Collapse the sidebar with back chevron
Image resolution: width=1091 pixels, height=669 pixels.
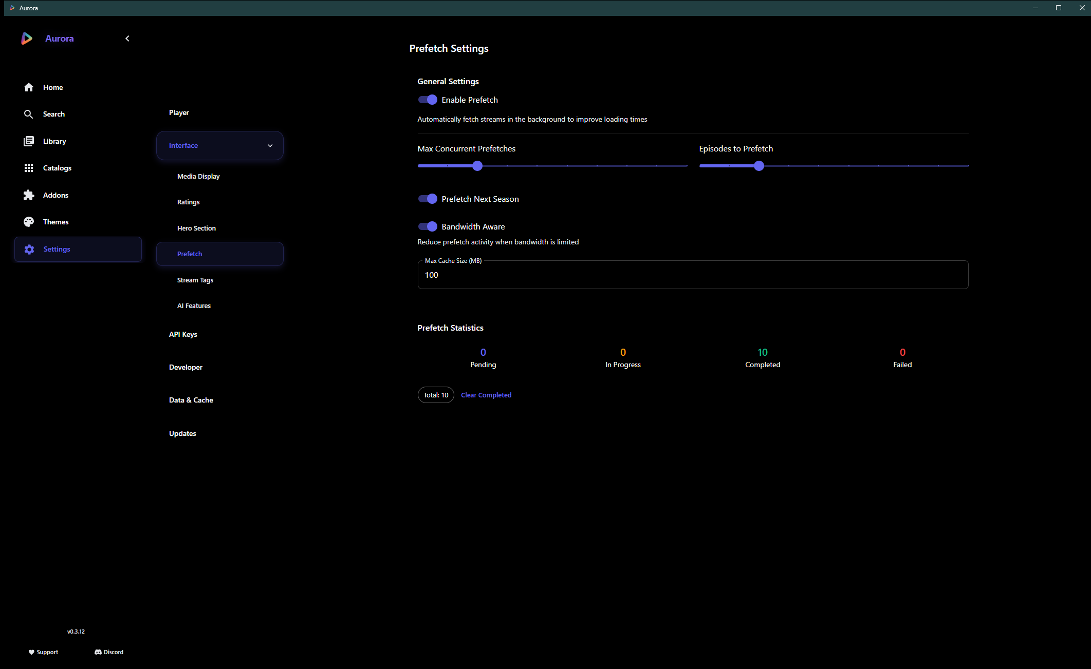(127, 39)
